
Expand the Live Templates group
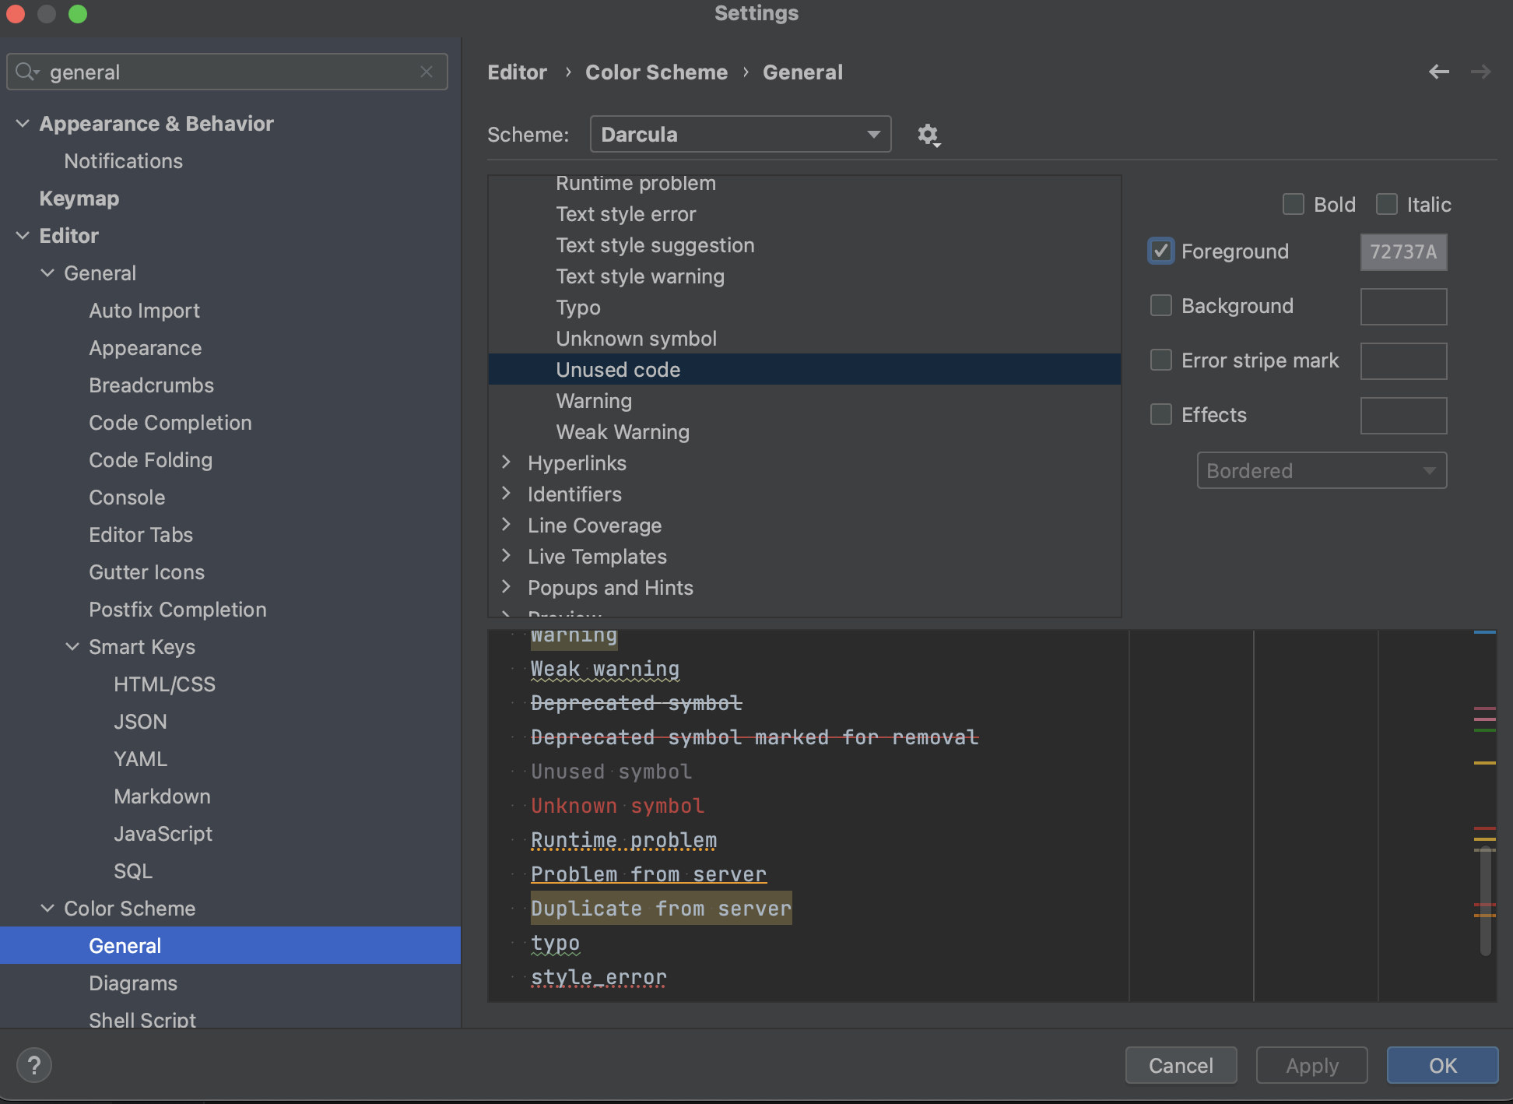(507, 555)
